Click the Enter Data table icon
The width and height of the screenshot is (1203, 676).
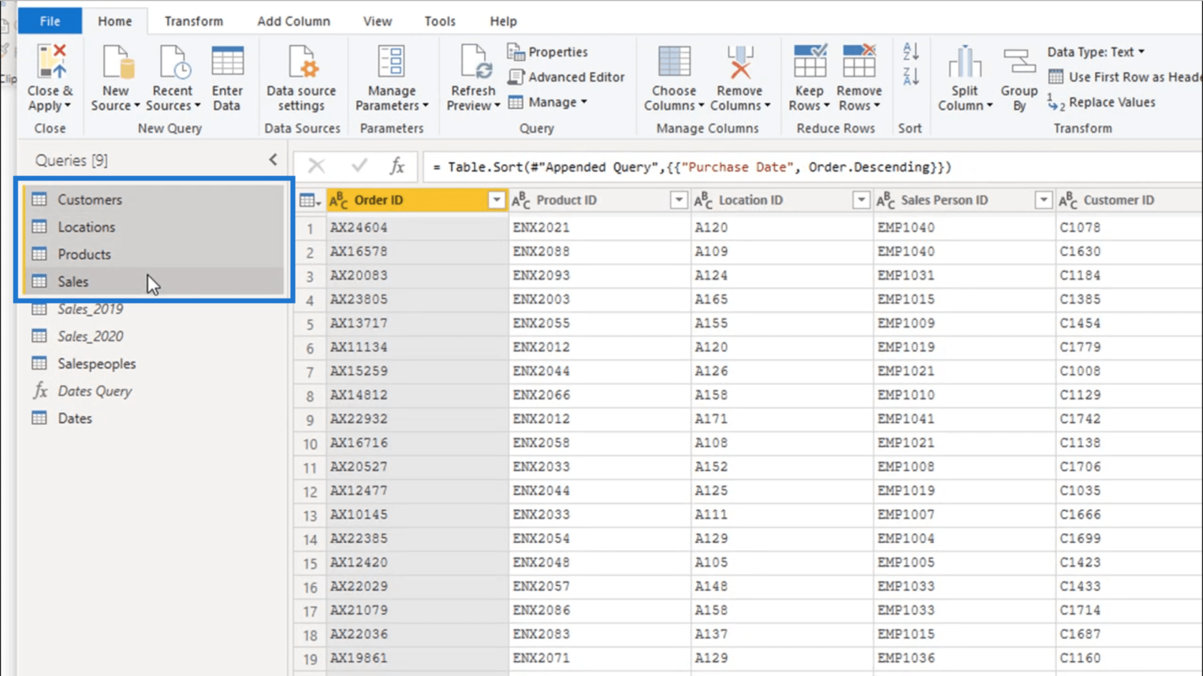pyautogui.click(x=228, y=62)
